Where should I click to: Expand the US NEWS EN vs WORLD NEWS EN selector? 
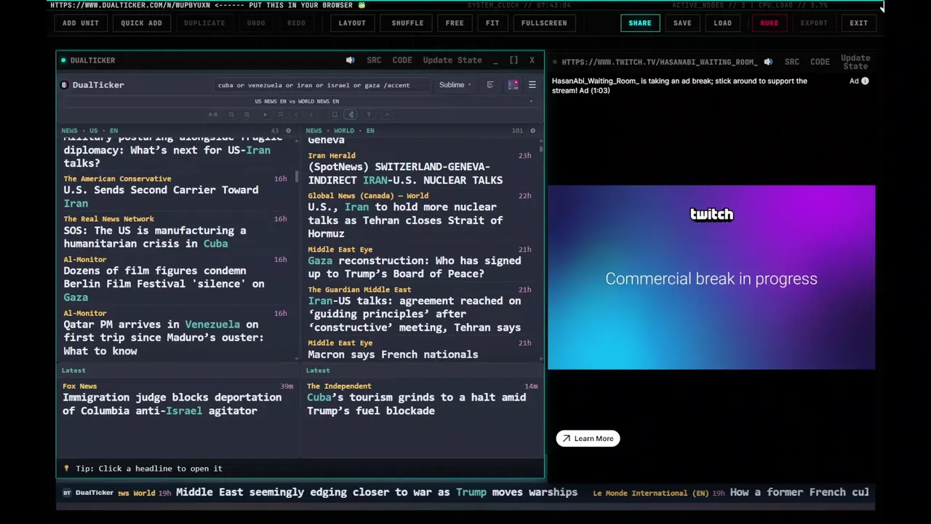(x=300, y=101)
